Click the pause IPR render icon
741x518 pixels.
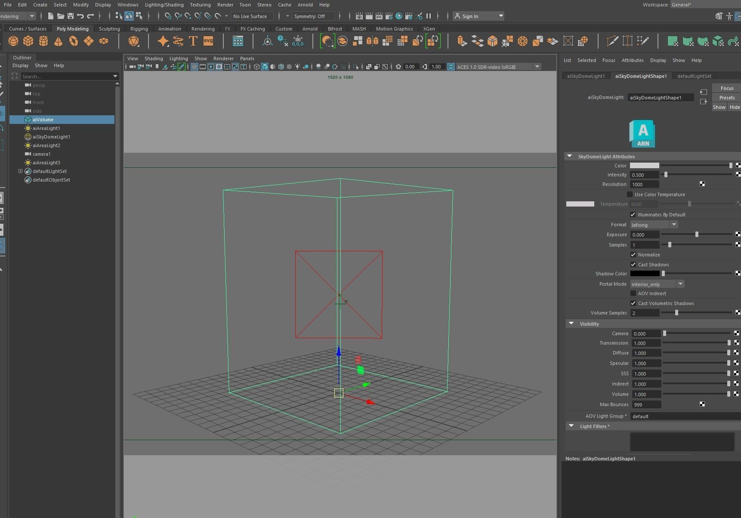(x=429, y=16)
